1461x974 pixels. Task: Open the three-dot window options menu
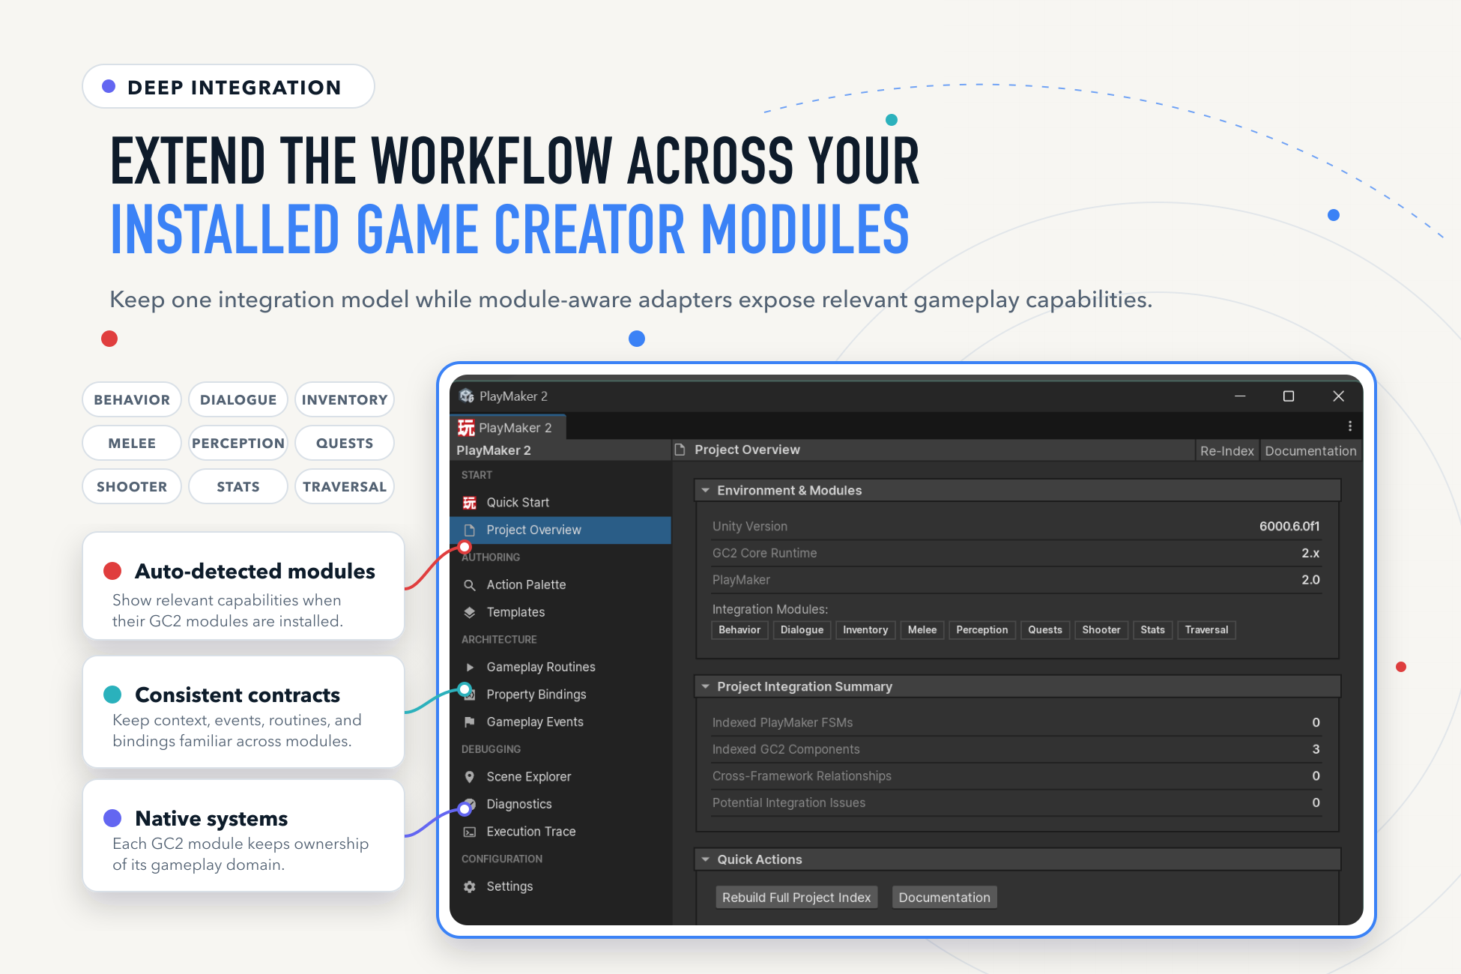(1350, 426)
